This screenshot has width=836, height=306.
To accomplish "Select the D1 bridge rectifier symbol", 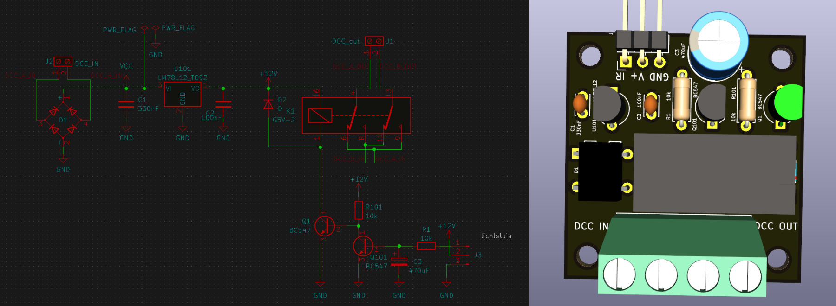I will pyautogui.click(x=63, y=120).
